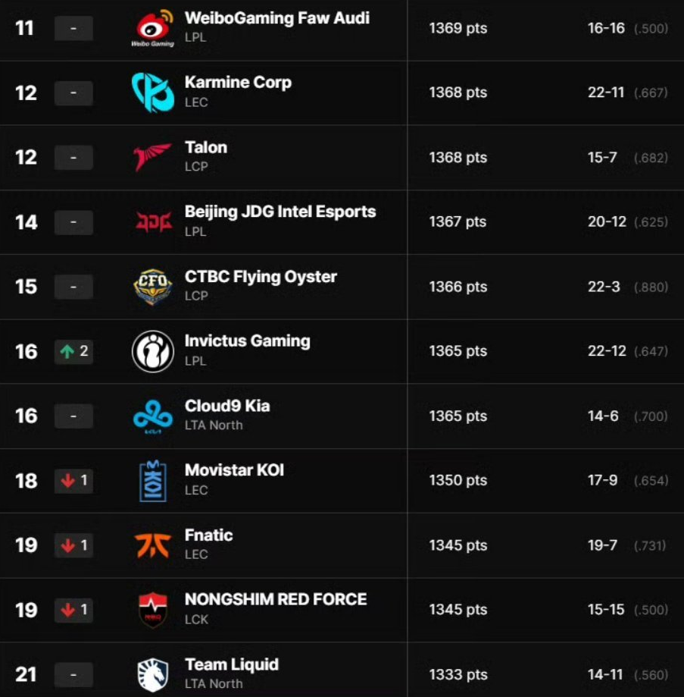
Task: Select the Team Liquid name link
Action: coord(231,665)
